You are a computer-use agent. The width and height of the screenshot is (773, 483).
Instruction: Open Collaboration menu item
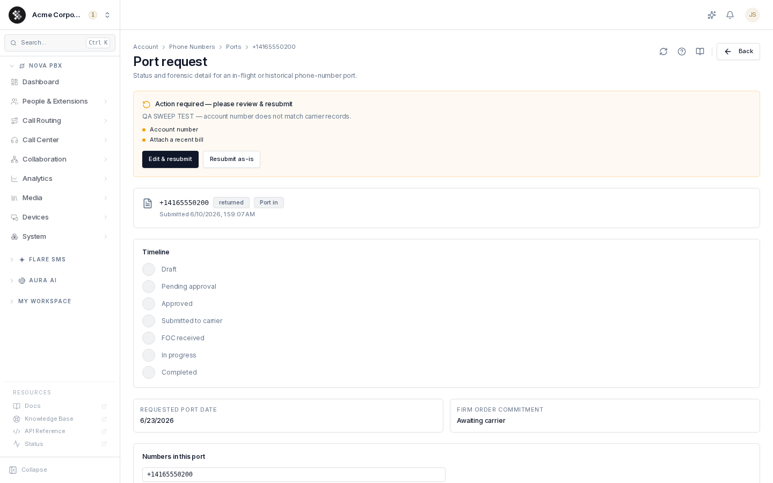point(60,159)
